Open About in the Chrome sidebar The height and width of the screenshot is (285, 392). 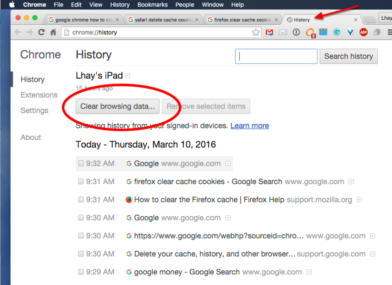[31, 137]
